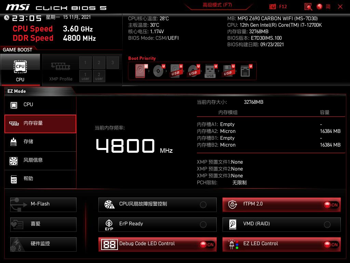Click the GAME BOOST dial

[x=18, y=49]
